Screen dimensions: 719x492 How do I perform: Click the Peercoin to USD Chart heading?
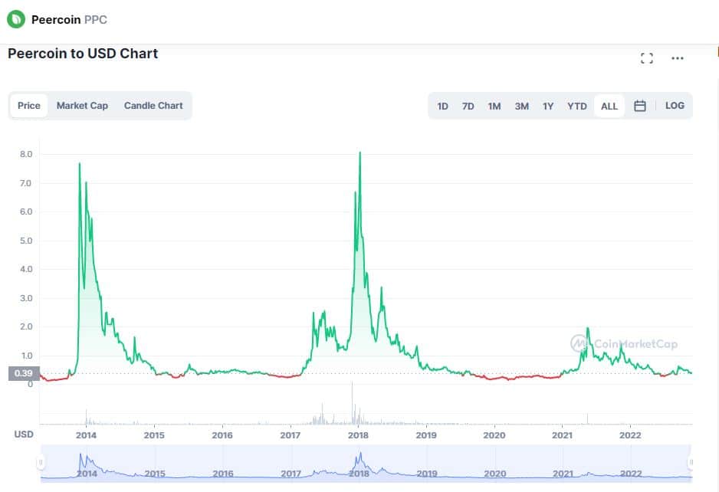(x=83, y=54)
